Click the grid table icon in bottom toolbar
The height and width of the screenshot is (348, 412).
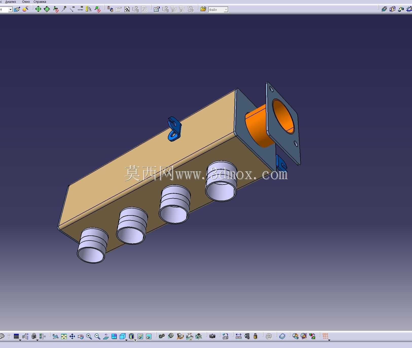point(16,336)
